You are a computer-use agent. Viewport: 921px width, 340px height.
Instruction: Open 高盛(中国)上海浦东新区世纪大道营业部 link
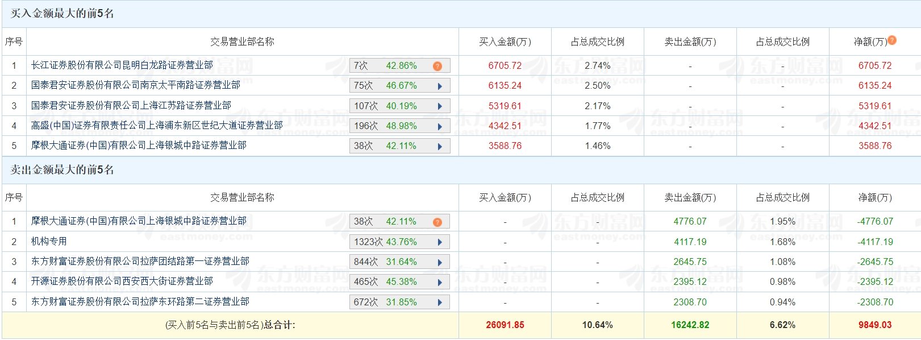pos(157,125)
